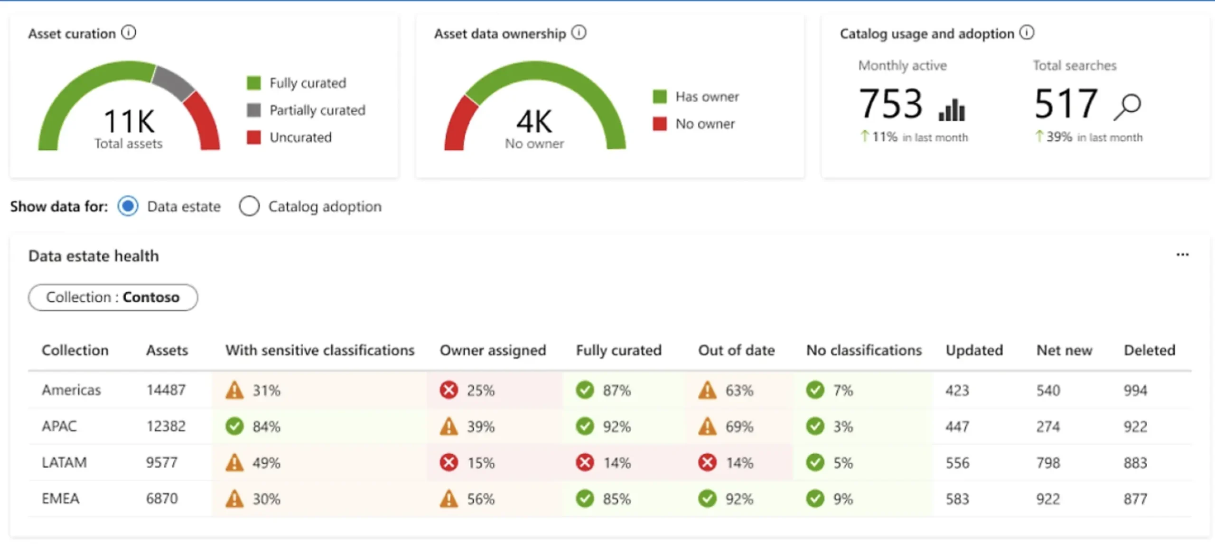Sort by the Fully curated column header
This screenshot has width=1215, height=544.
pyautogui.click(x=618, y=350)
